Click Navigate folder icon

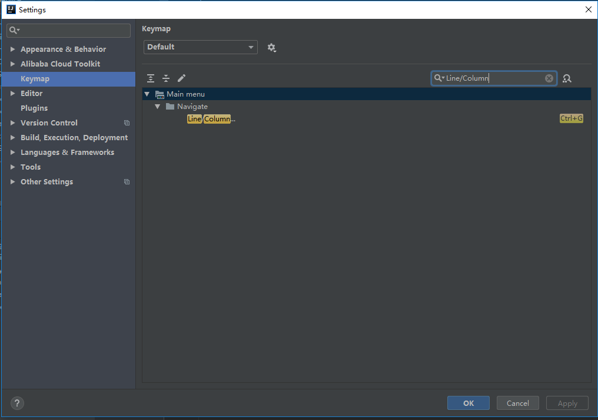click(x=170, y=107)
